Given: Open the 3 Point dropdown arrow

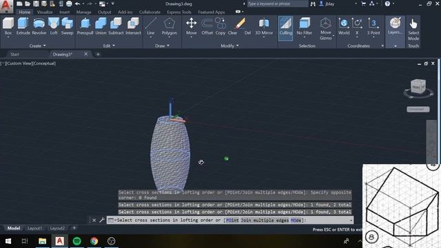Looking at the screenshot, I should pos(373,37).
